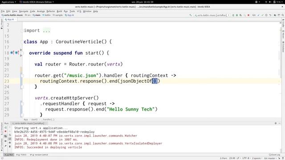The width and height of the screenshot is (285, 160).
Task: Click the layout icon in Run panel sidebar
Action: [x=5, y=141]
